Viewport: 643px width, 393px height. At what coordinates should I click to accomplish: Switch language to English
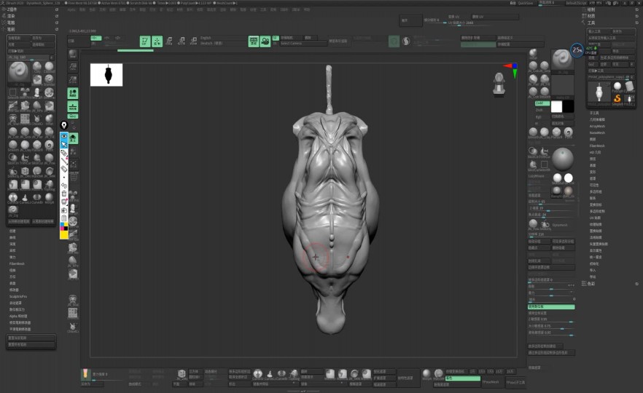(x=206, y=38)
